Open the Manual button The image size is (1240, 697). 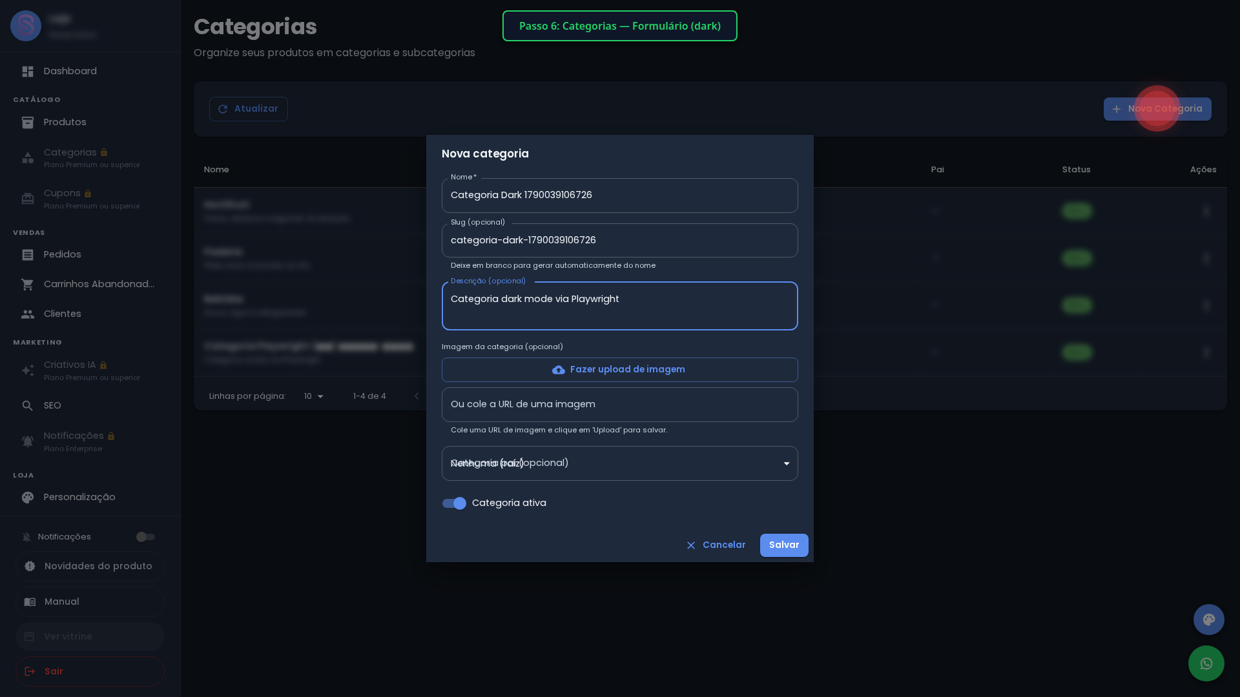[x=90, y=601]
